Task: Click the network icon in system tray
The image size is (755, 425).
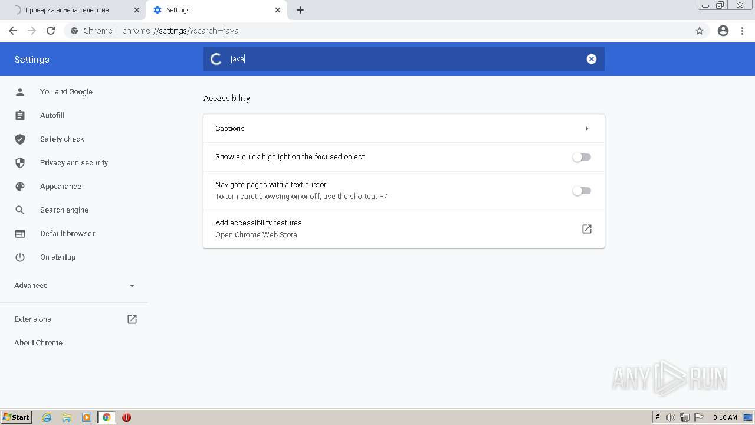Action: [685, 417]
